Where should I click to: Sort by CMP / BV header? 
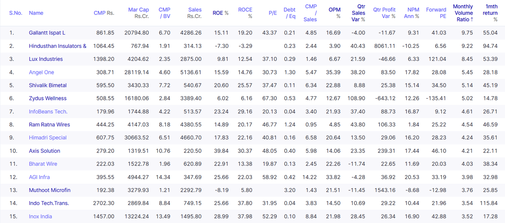(x=164, y=13)
